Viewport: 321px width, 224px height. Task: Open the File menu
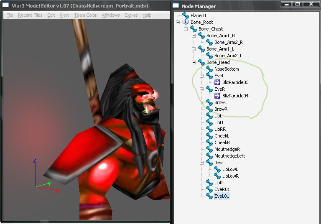pyautogui.click(x=10, y=15)
